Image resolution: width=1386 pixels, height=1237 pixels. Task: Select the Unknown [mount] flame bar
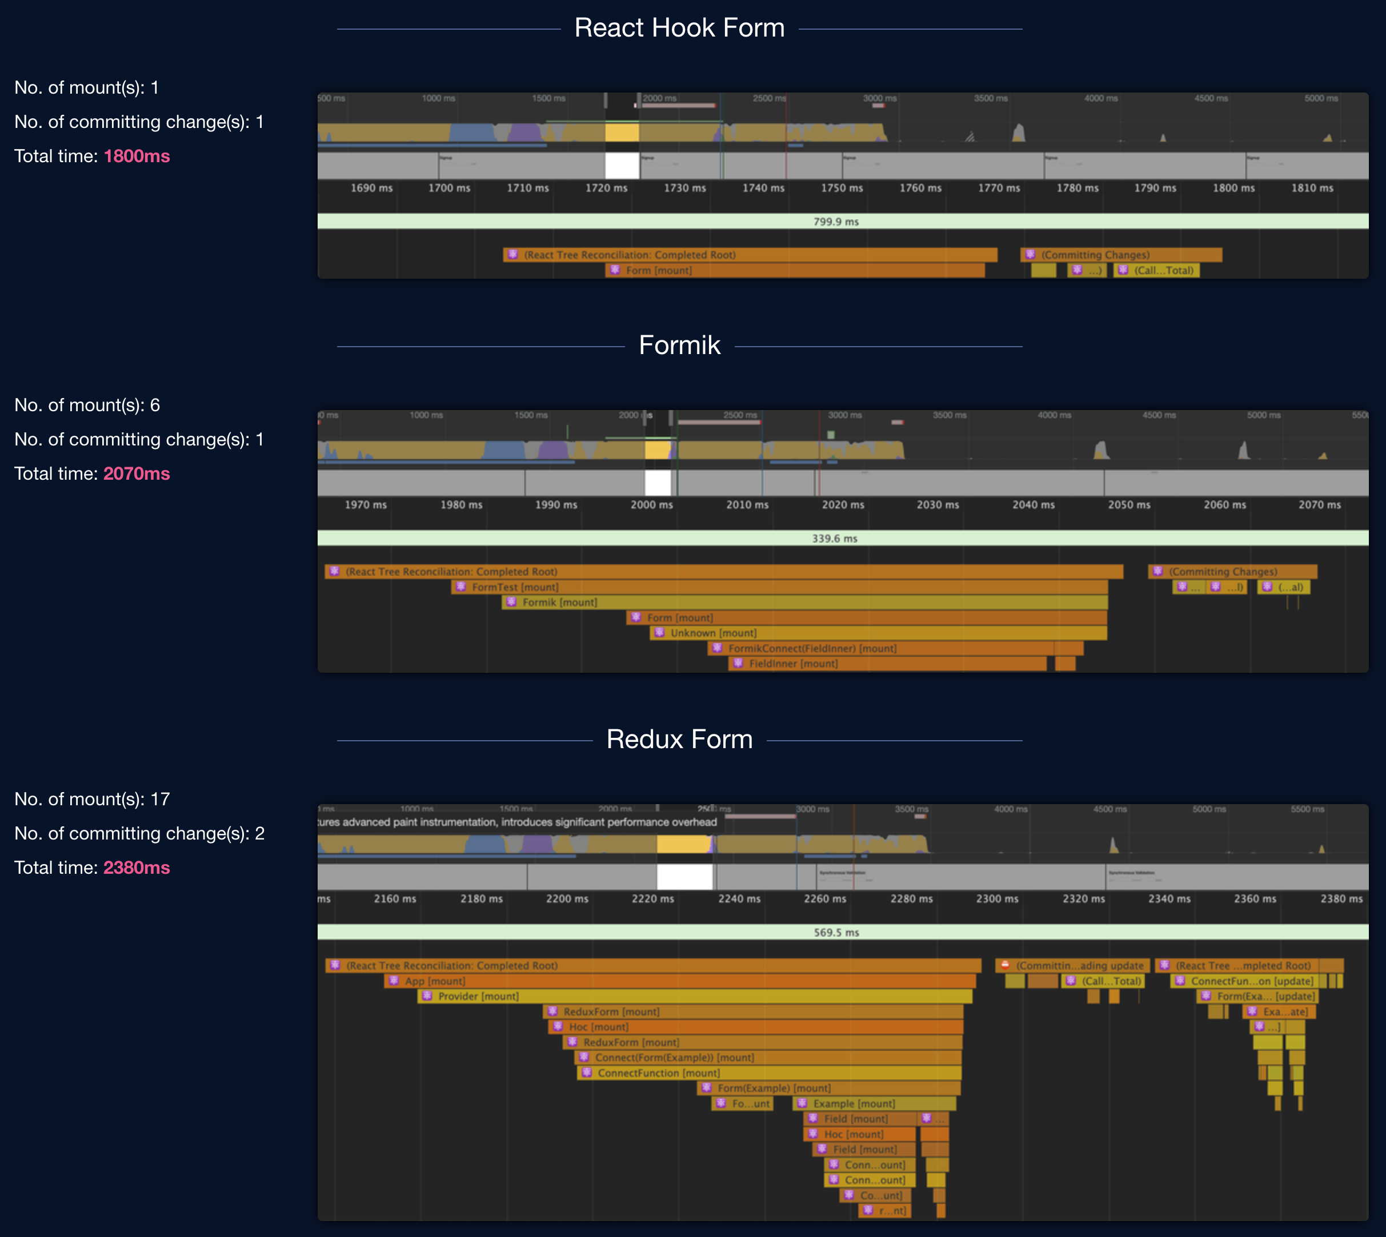pyautogui.click(x=878, y=633)
